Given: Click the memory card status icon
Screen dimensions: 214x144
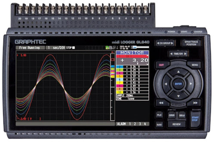Looking at the screenshot, I should coord(110,48).
